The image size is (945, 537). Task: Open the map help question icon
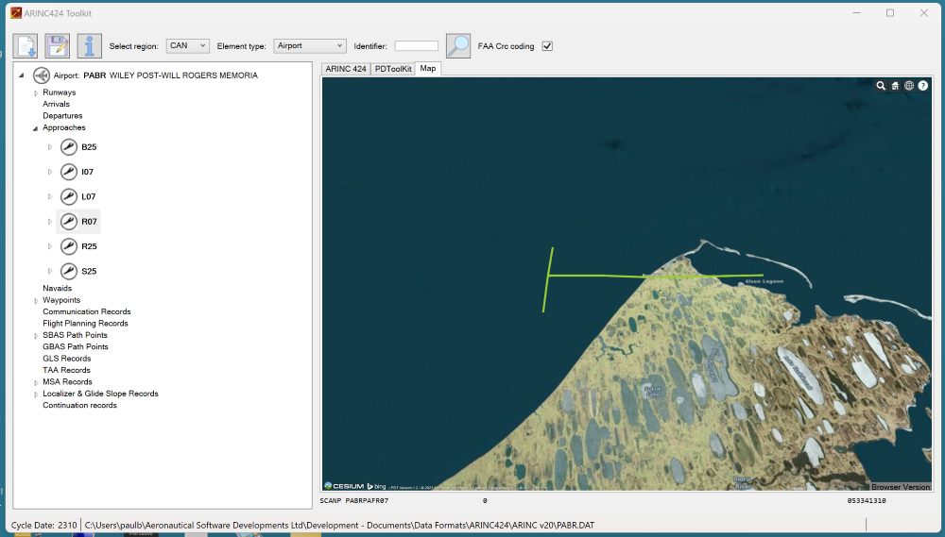pyautogui.click(x=922, y=86)
